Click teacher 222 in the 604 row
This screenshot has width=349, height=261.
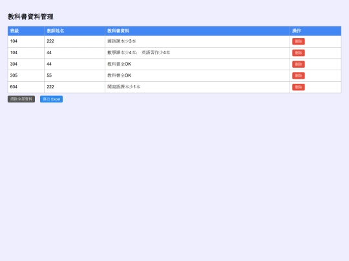(x=74, y=87)
